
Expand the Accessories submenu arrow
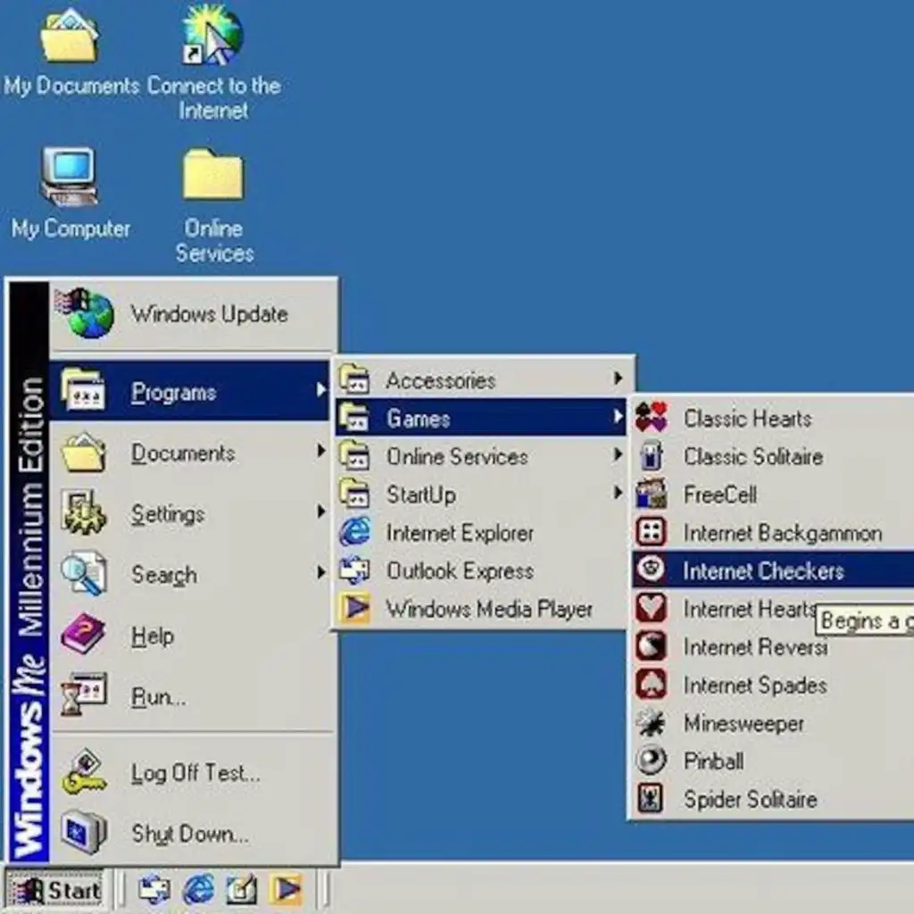[618, 378]
